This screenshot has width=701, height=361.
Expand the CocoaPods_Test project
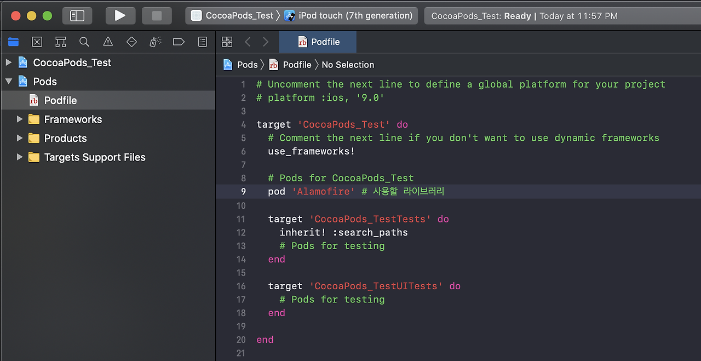(x=8, y=62)
